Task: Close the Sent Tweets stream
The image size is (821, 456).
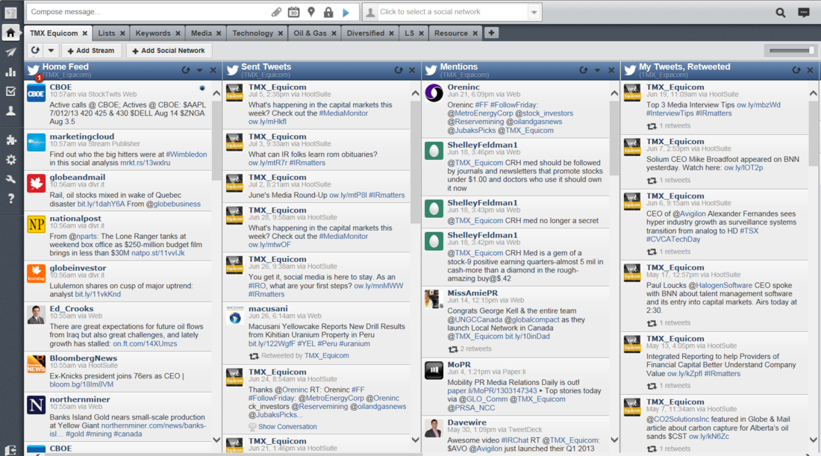Action: point(412,70)
